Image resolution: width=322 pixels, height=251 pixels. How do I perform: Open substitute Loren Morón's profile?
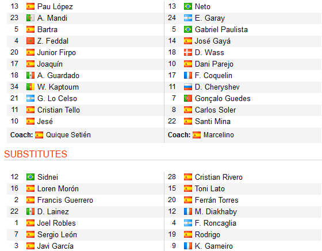coord(58,188)
